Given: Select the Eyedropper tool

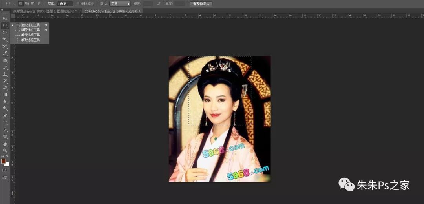Looking at the screenshot, I should coord(5,53).
